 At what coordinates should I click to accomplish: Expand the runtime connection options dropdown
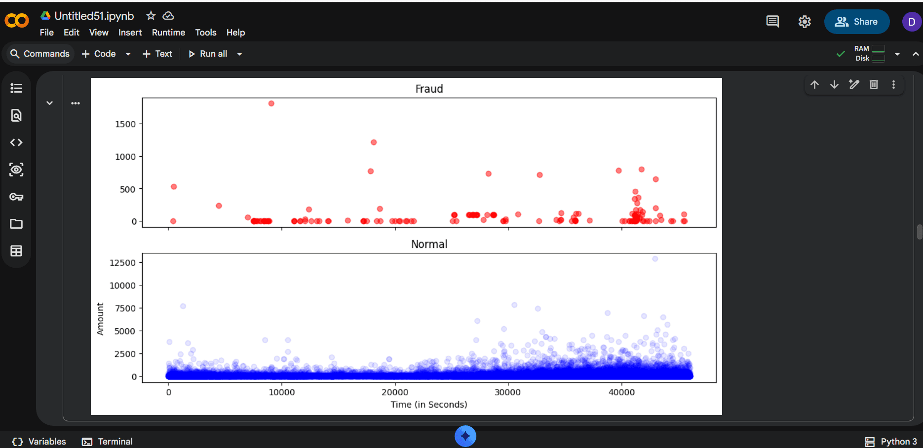tap(897, 54)
